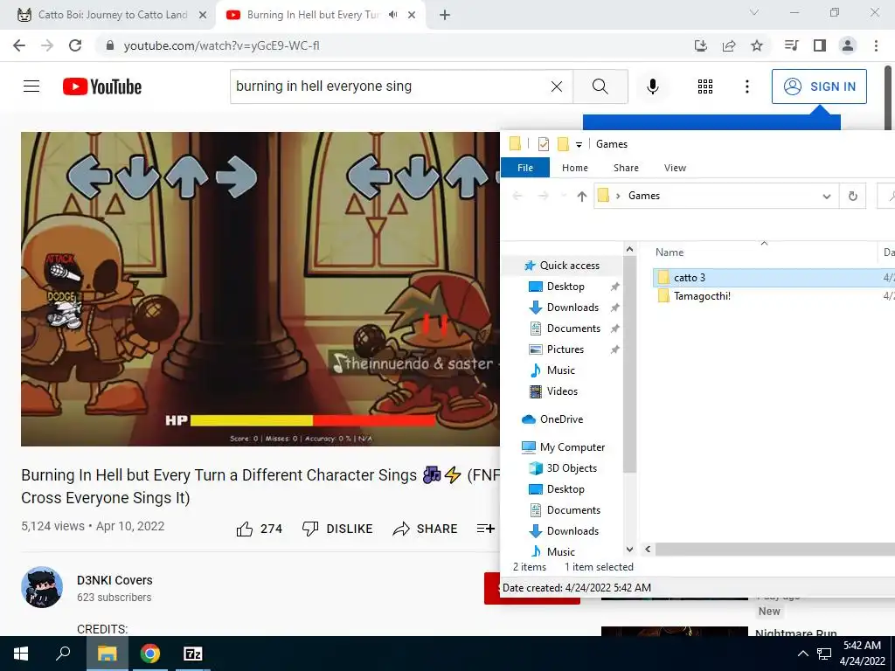This screenshot has height=671, width=895.
Task: Click the file list horizontal scroll left arrow
Action: pos(648,549)
